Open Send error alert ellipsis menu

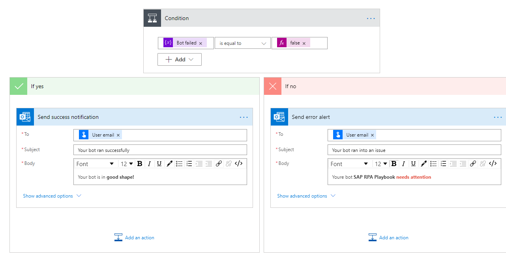[498, 117]
